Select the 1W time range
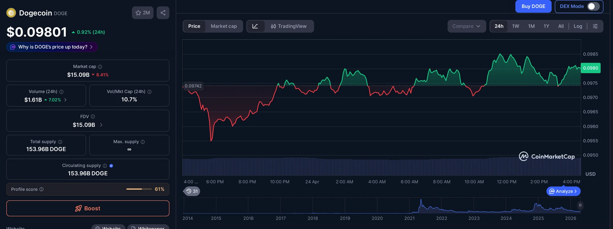 pyautogui.click(x=516, y=26)
